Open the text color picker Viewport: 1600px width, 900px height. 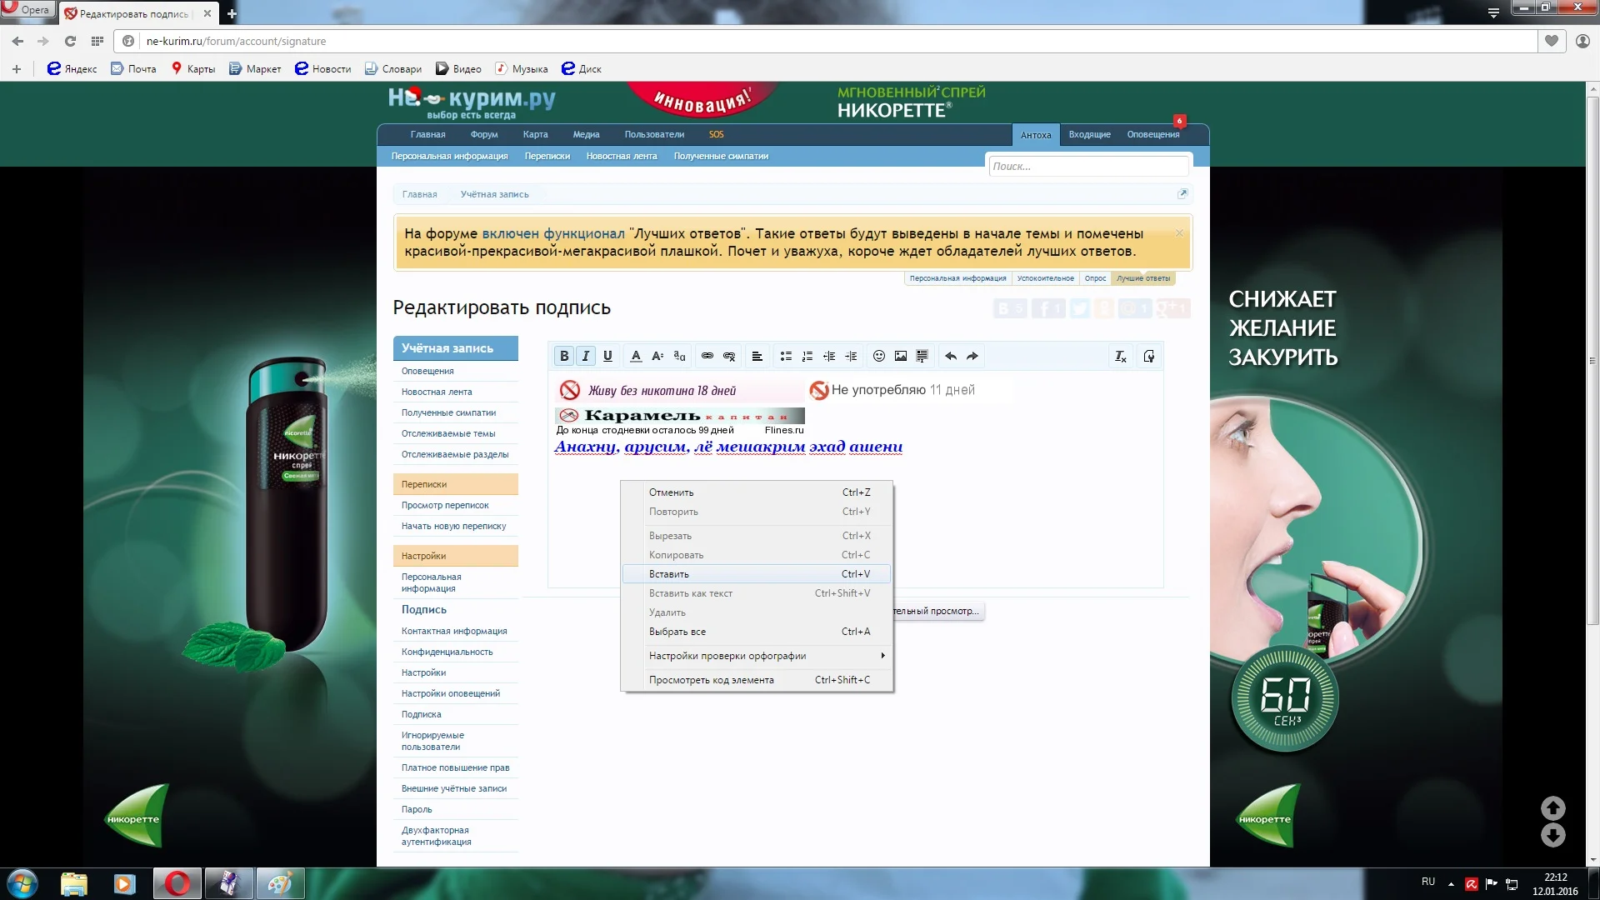pos(636,356)
